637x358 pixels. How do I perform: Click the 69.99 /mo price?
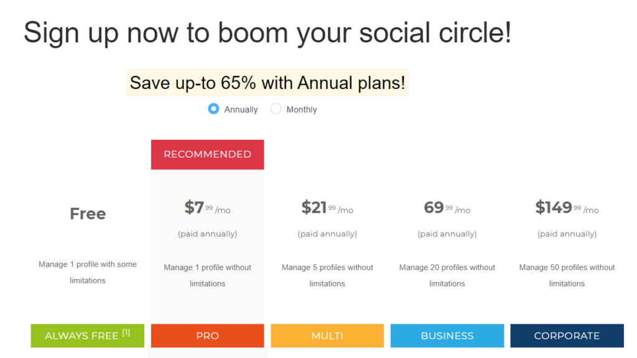[x=447, y=208]
